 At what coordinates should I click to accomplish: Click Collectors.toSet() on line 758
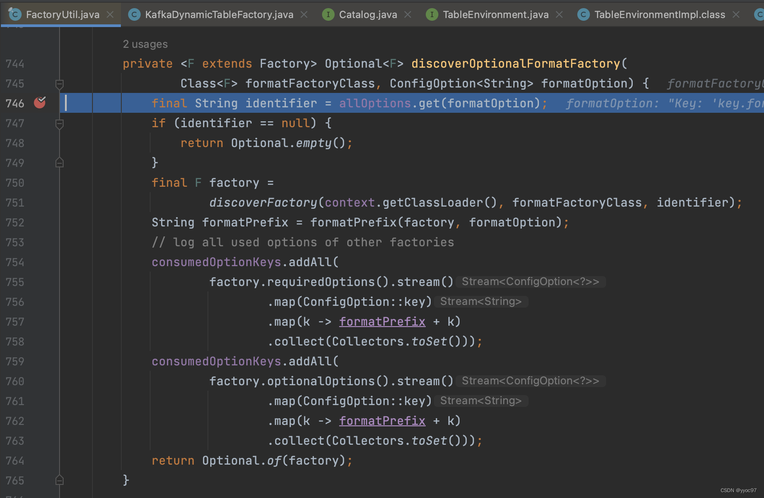pyautogui.click(x=396, y=341)
